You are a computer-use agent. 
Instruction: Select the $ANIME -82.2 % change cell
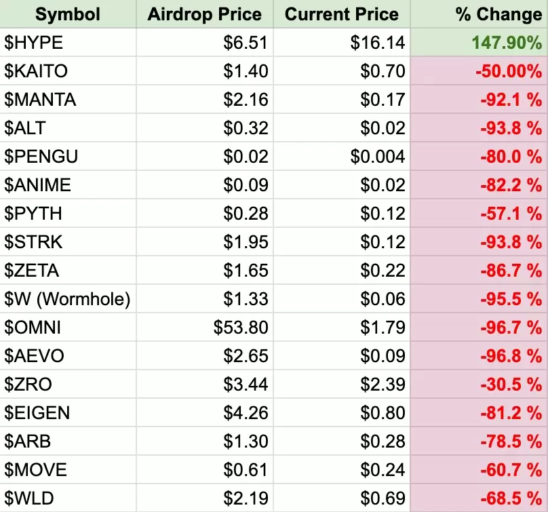pos(479,185)
